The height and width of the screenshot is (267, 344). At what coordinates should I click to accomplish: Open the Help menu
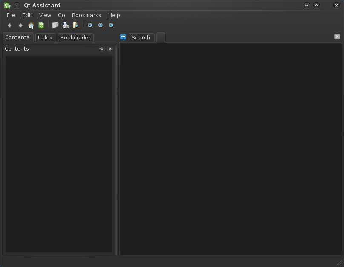pyautogui.click(x=114, y=15)
